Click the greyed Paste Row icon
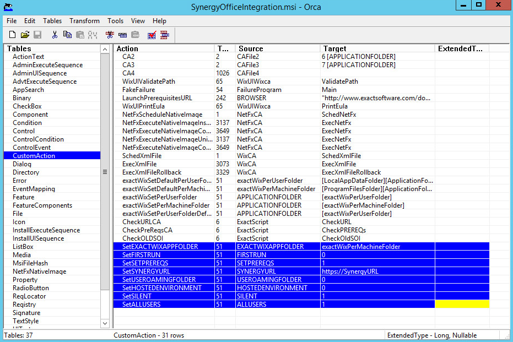 click(x=136, y=35)
